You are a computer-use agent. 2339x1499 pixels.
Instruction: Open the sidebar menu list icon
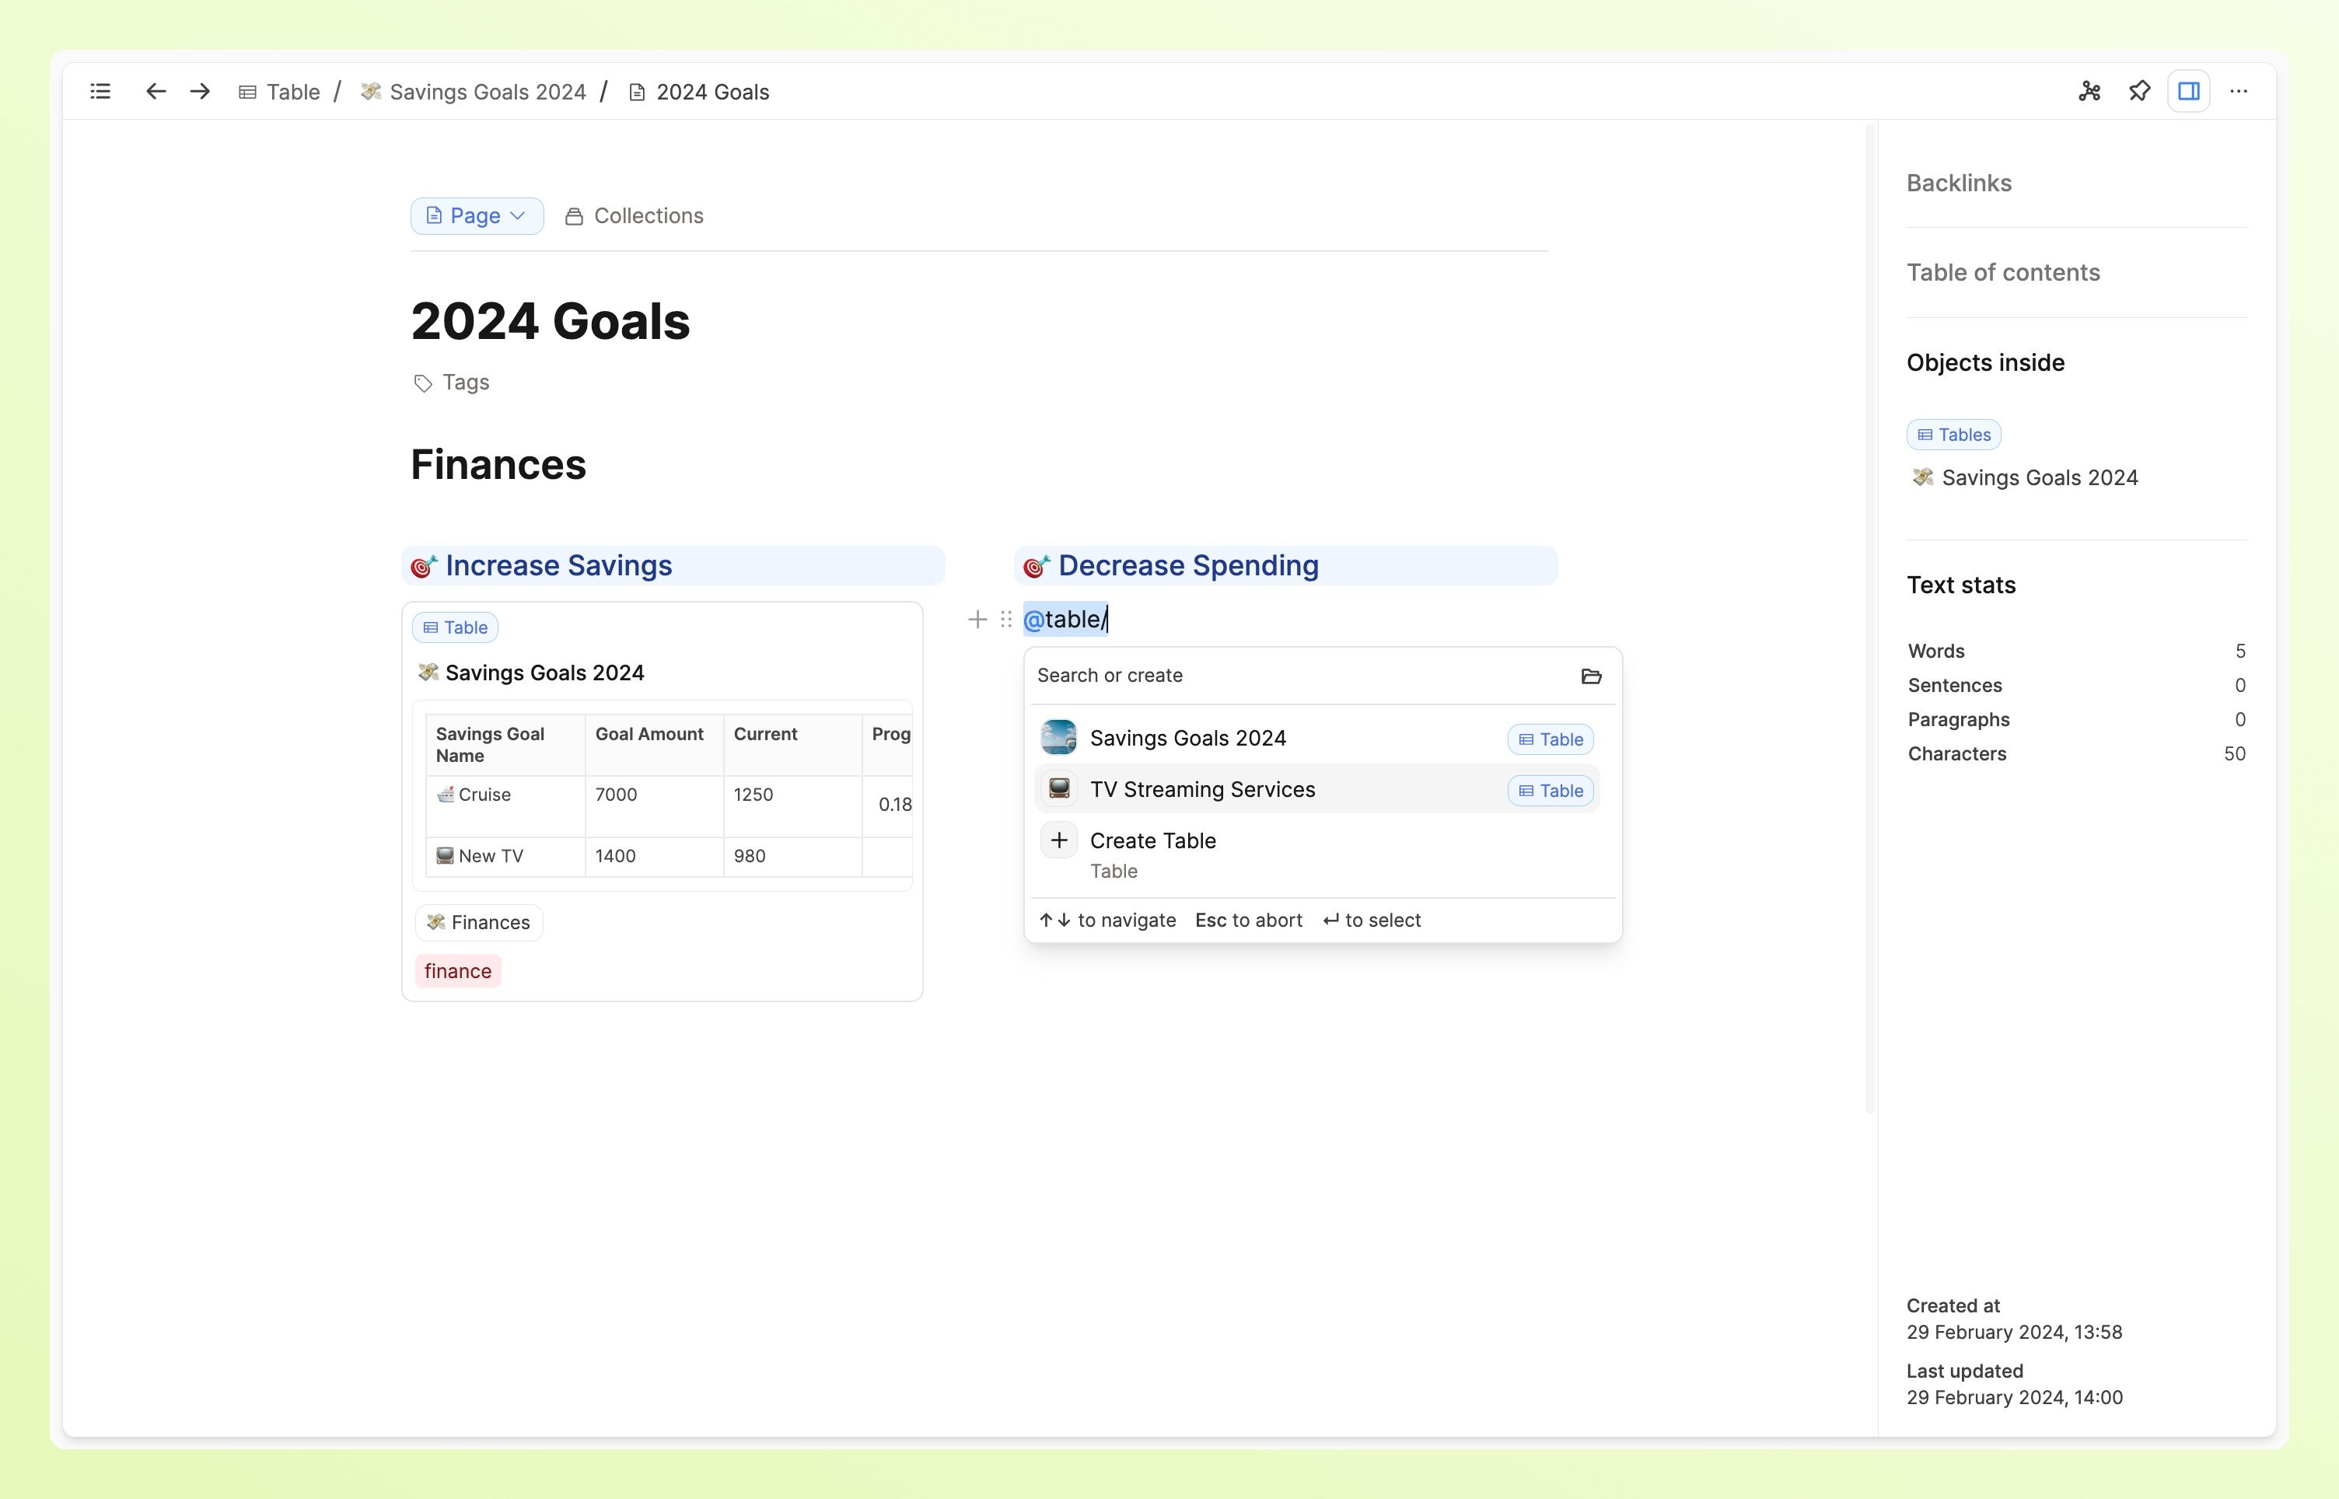coord(100,92)
